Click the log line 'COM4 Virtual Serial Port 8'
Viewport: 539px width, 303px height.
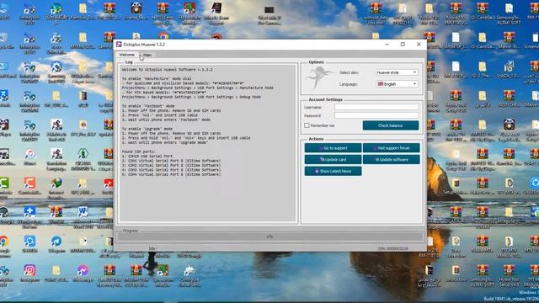[171, 174]
